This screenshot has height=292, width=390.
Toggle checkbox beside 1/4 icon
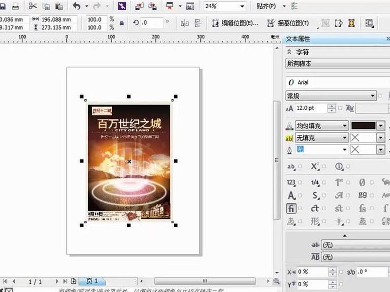point(324,182)
